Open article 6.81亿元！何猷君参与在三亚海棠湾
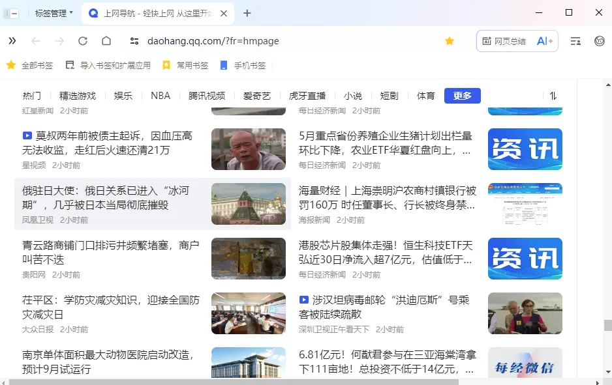The image size is (612, 385). [387, 362]
